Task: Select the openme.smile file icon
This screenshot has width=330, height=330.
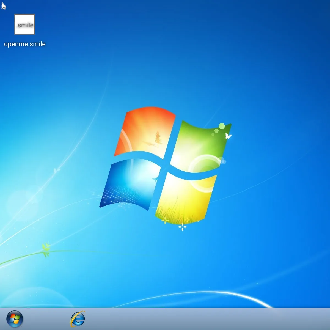Action: tap(25, 24)
